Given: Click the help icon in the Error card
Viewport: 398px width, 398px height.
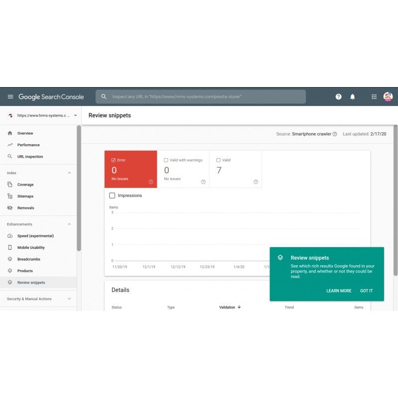Looking at the screenshot, I should [x=151, y=182].
